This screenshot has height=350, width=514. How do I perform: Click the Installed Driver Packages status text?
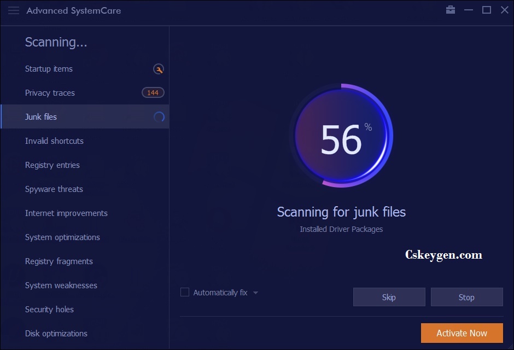tap(341, 229)
